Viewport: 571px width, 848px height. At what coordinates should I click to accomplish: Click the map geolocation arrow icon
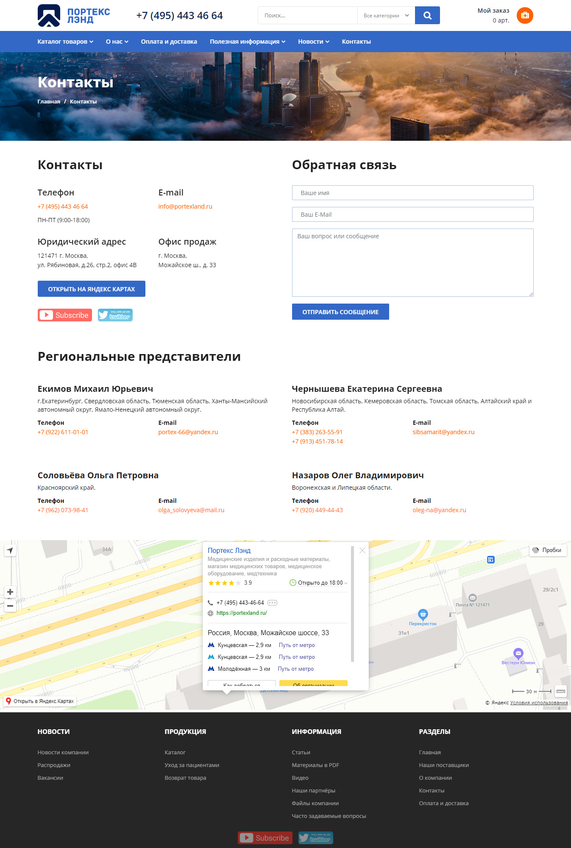[x=10, y=550]
